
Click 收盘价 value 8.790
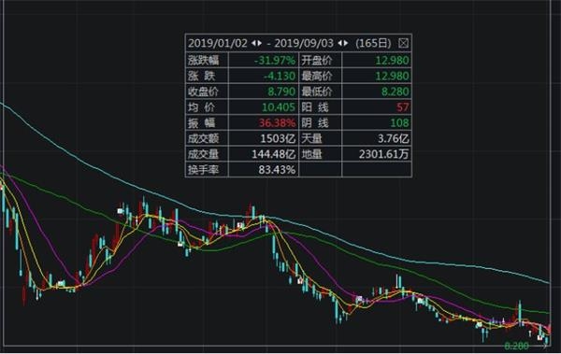281,92
